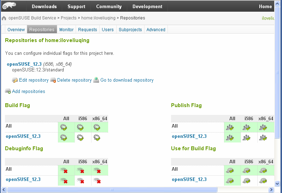Toggle Debuginfo Flag openSUSE_12.3 i586

coord(80,181)
